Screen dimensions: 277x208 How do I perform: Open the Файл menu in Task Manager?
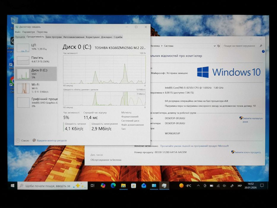coord(18,32)
